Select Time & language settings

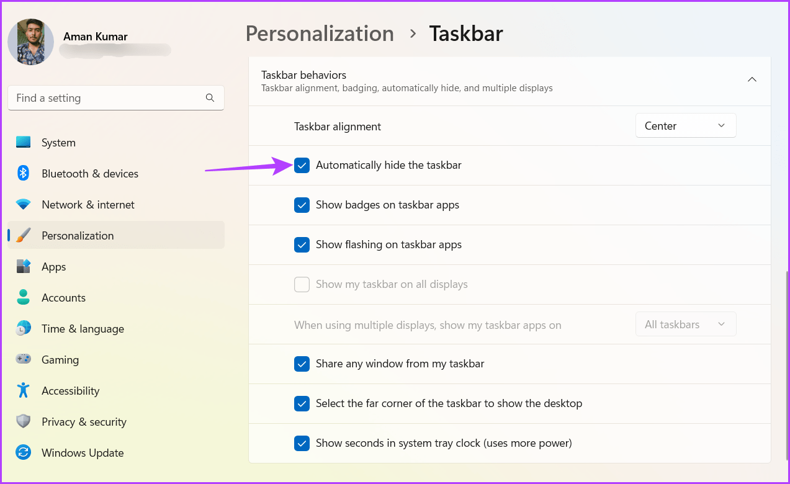coord(83,328)
